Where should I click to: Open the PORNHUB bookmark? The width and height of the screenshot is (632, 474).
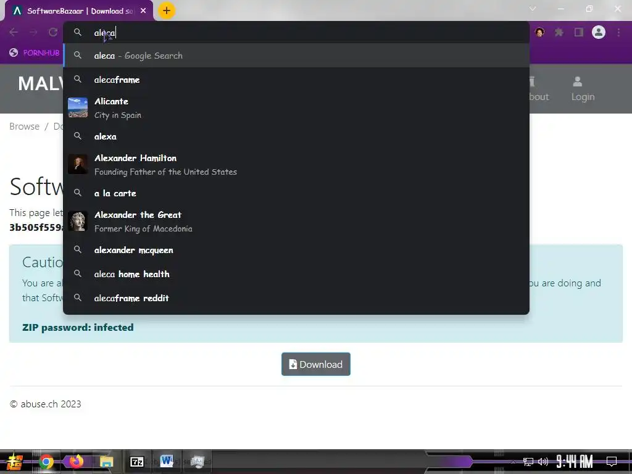[x=35, y=53]
